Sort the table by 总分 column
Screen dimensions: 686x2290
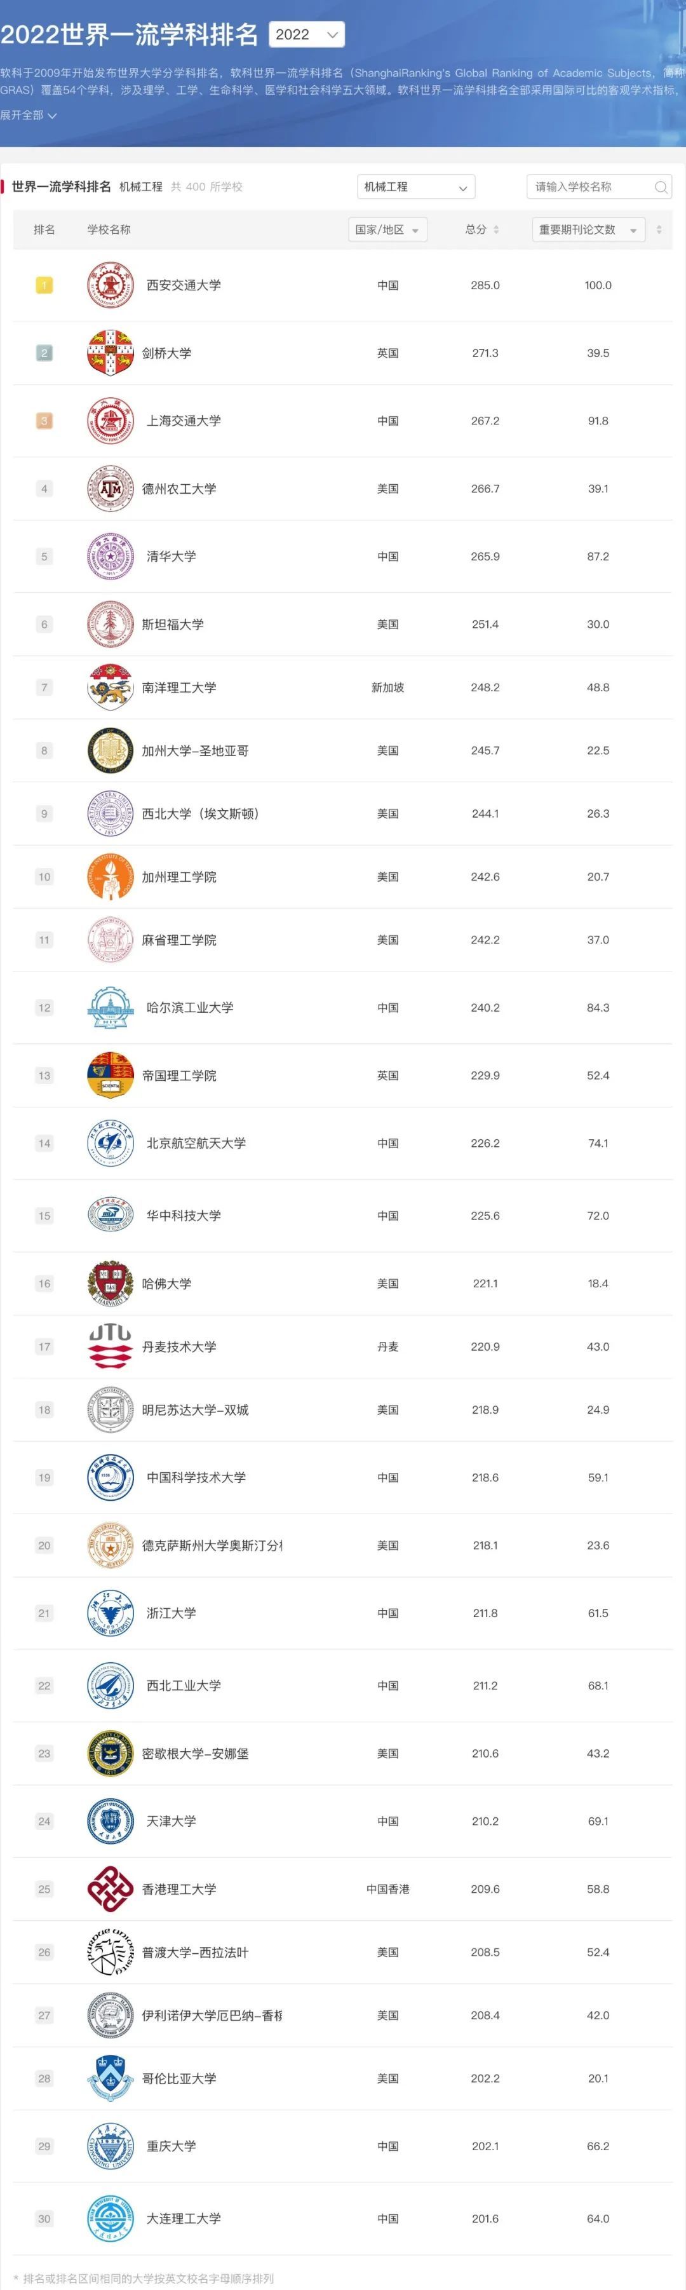click(x=483, y=229)
